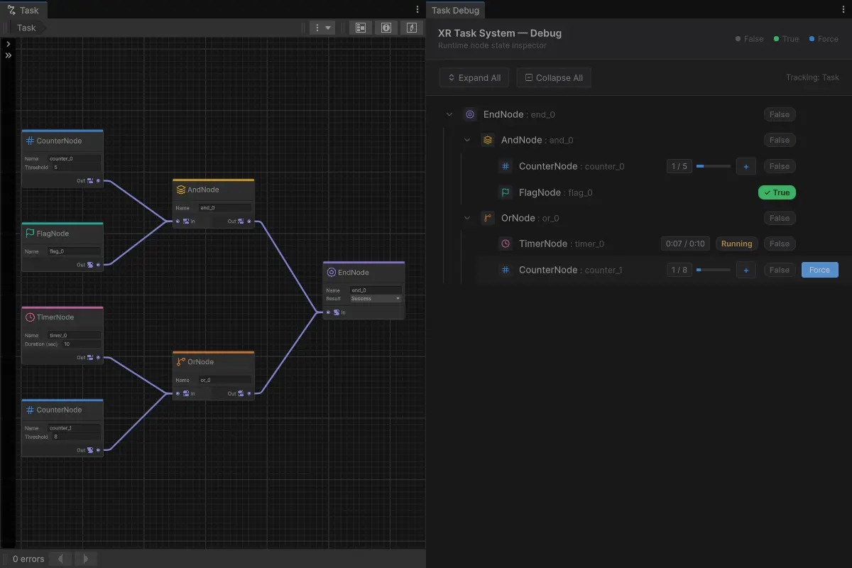Click hash icon on counter_1 graph node
This screenshot has width=852, height=568.
pyautogui.click(x=30, y=410)
